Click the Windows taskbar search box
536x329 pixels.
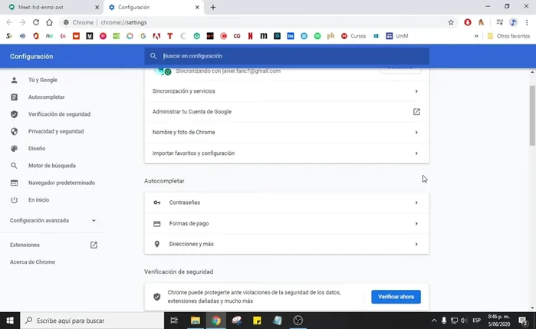92,321
